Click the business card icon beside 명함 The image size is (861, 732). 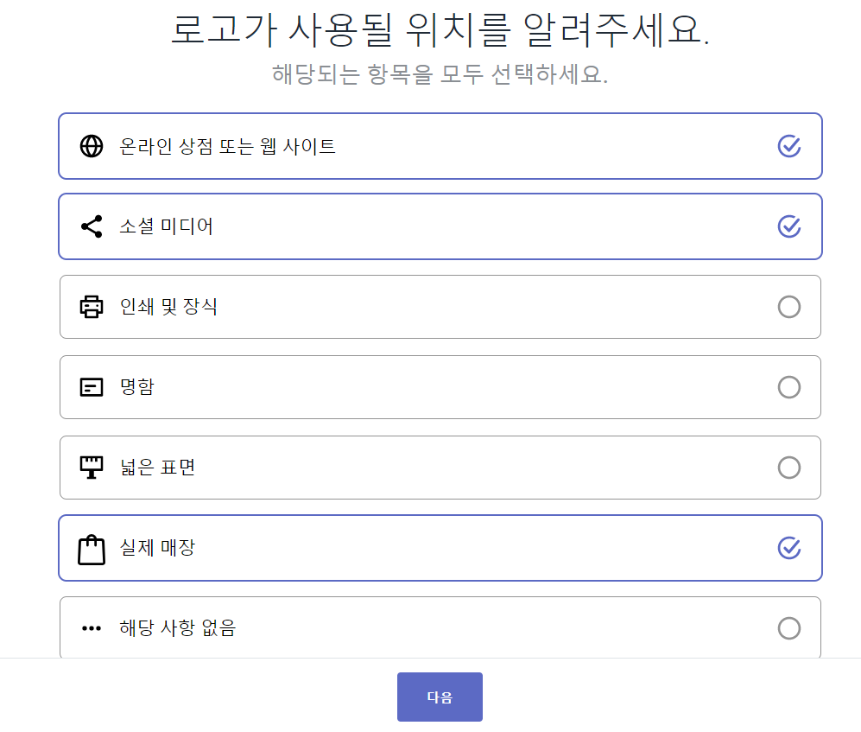[92, 387]
